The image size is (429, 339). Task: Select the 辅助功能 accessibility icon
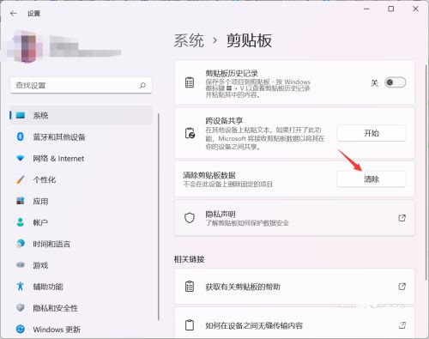point(21,286)
